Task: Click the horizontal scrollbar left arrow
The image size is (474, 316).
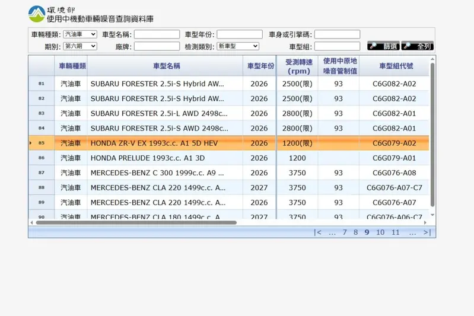Action: 32,223
